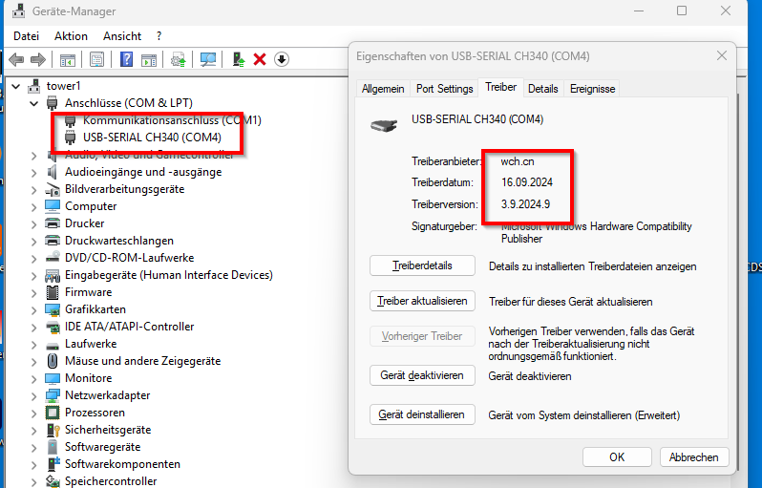Expand the Grafikkarten category
The width and height of the screenshot is (762, 488).
pos(34,309)
